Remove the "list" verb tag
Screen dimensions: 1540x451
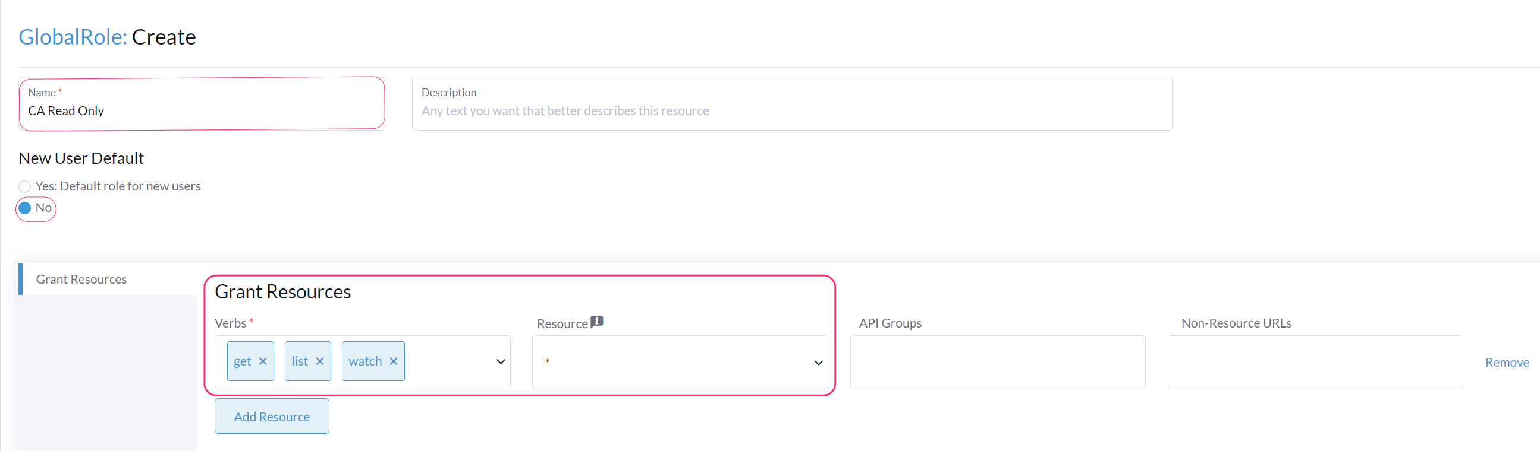point(319,361)
